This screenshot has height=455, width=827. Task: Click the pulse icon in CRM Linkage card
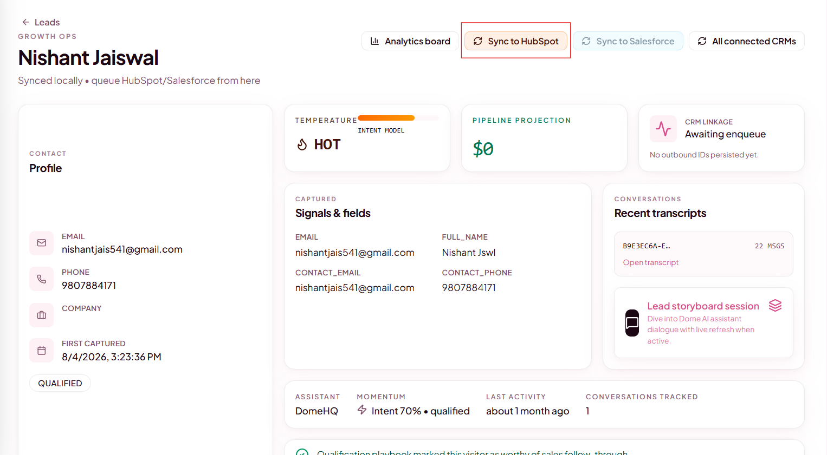pyautogui.click(x=663, y=129)
